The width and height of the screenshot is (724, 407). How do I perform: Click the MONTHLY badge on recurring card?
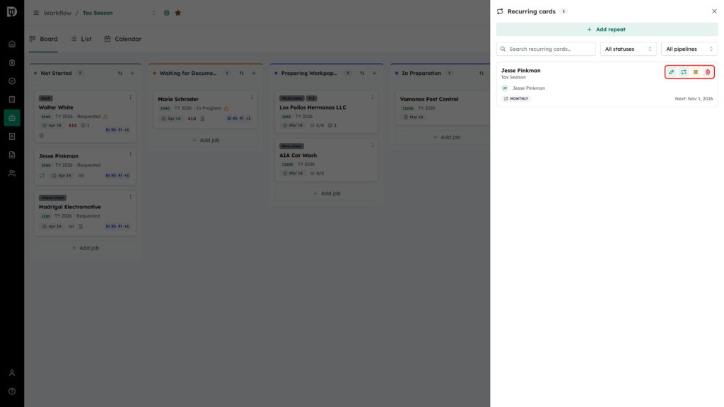(x=516, y=99)
